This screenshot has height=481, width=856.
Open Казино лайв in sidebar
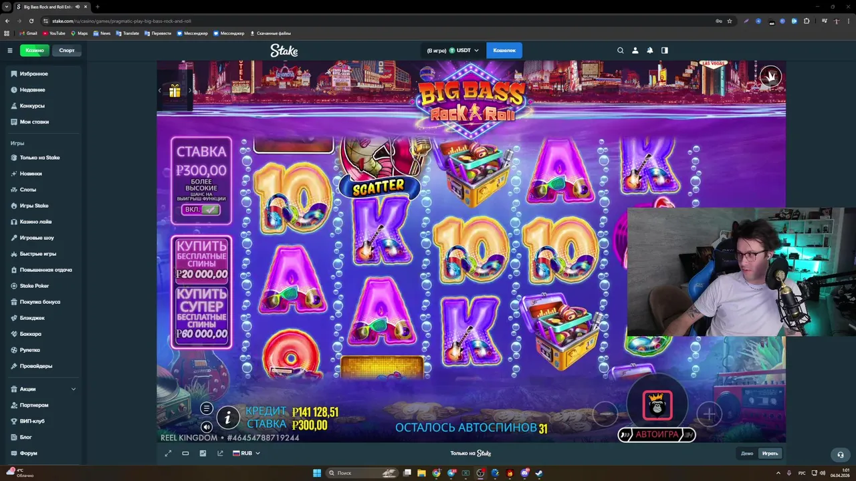click(x=35, y=222)
